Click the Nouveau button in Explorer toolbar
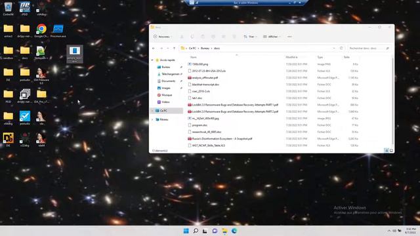This screenshot has width=420, height=236. pos(163,37)
